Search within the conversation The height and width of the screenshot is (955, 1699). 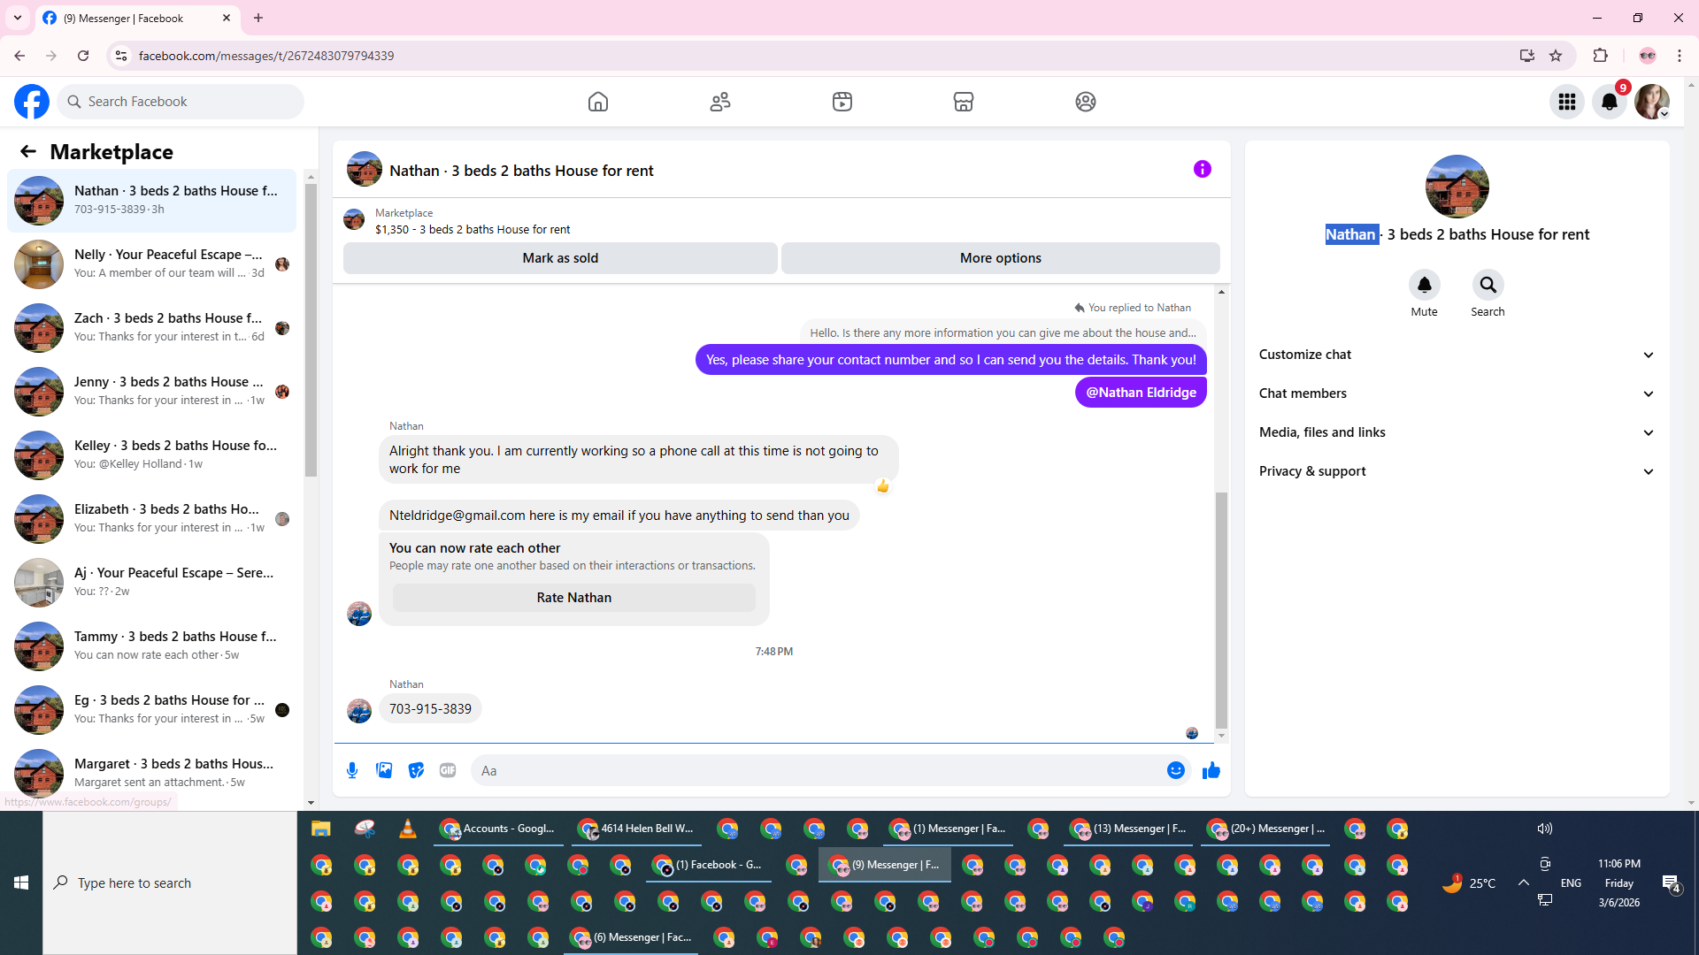coord(1488,285)
